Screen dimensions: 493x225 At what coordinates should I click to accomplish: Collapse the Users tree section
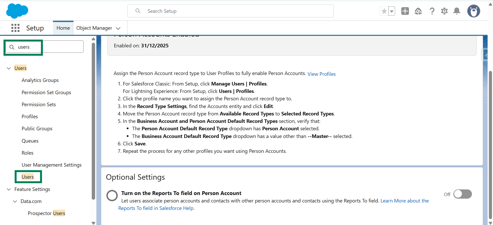(9, 68)
